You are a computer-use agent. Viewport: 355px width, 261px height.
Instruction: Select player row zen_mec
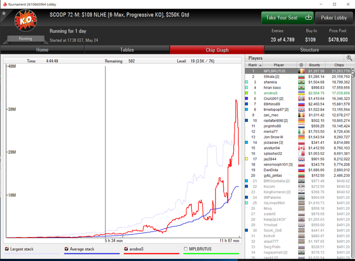click(298, 115)
